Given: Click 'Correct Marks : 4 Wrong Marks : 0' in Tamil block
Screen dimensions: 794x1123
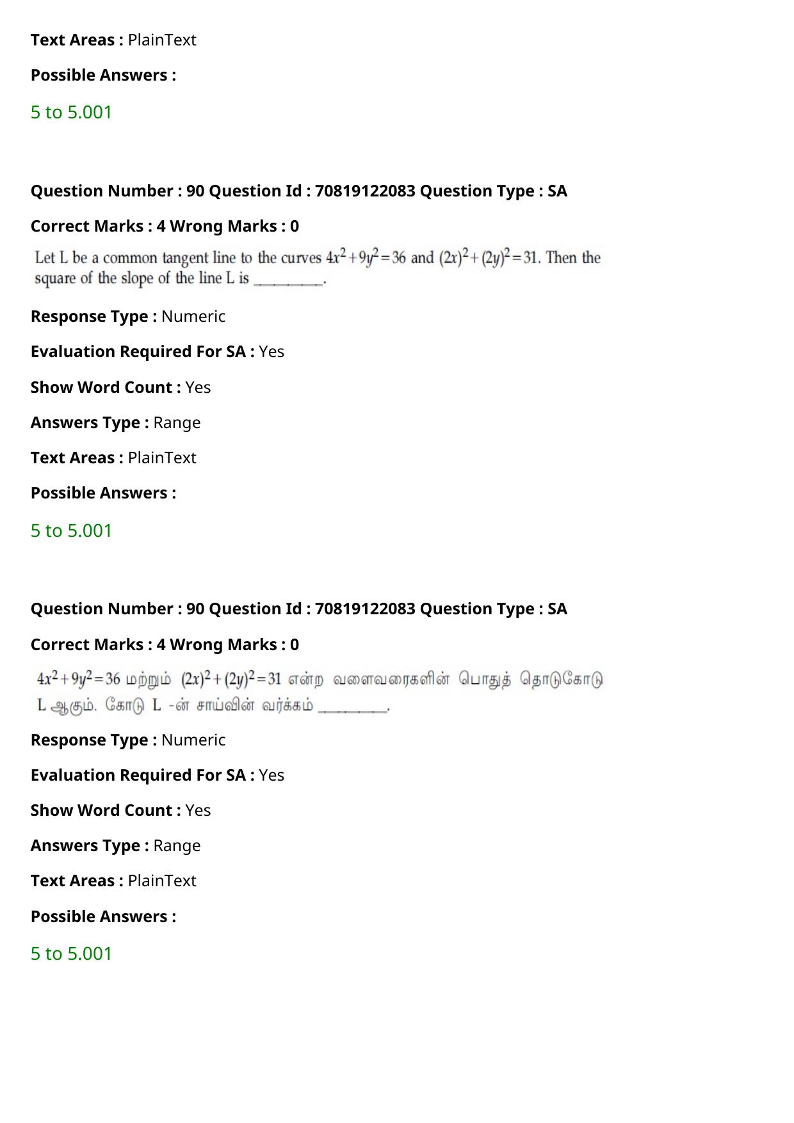Looking at the screenshot, I should (165, 644).
